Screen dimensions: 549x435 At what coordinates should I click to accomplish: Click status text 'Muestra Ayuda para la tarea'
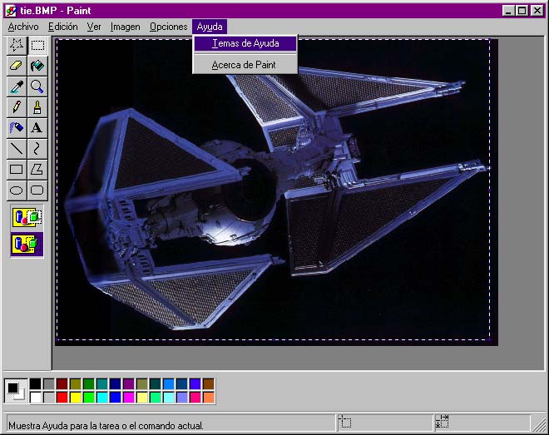point(106,426)
